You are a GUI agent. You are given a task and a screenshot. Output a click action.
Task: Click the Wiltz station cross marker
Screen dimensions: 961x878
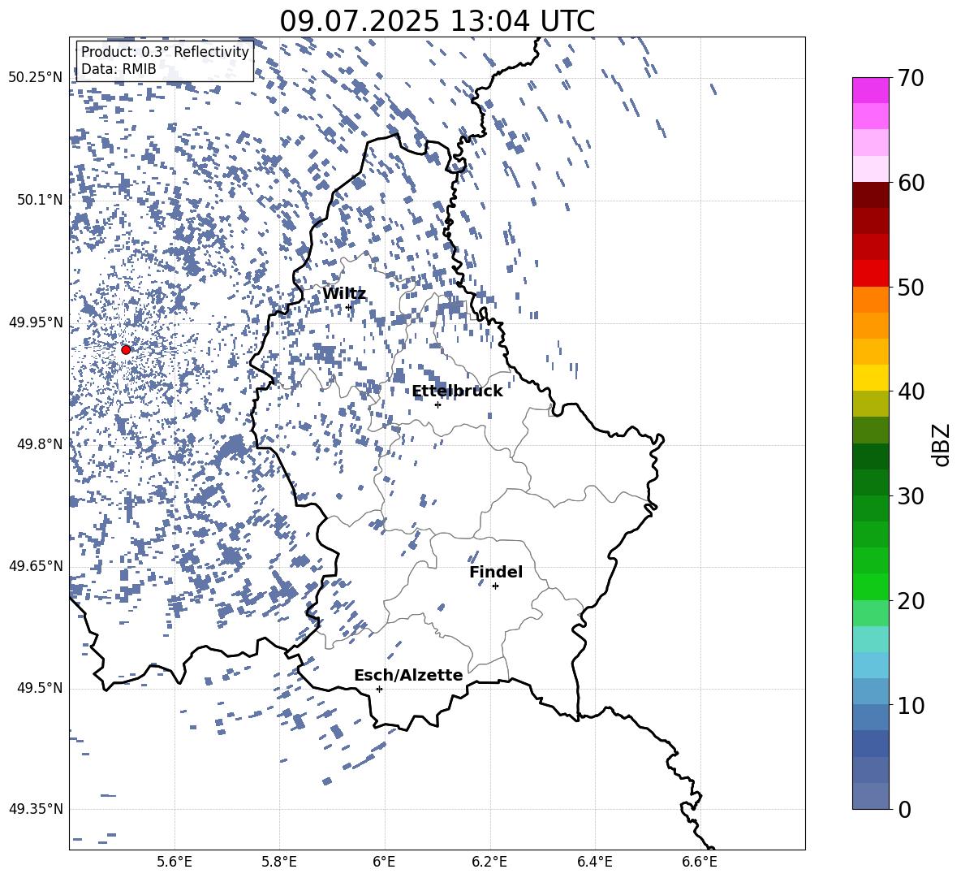pos(349,307)
